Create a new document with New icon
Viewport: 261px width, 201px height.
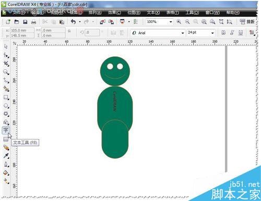(8, 22)
